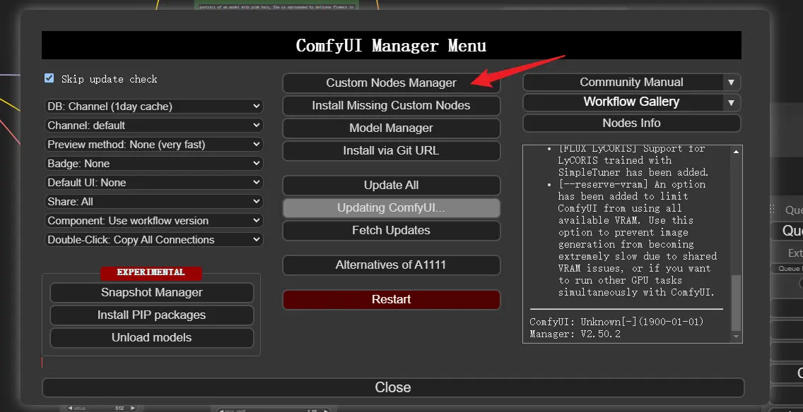Open Custom Nodes Manager

[392, 83]
